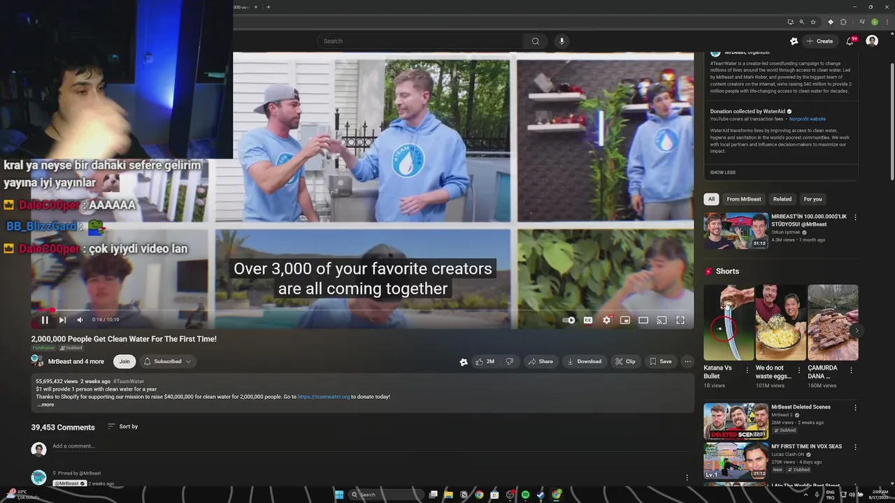895x503 pixels.
Task: Open the Create button in YouTube header
Action: pyautogui.click(x=820, y=41)
